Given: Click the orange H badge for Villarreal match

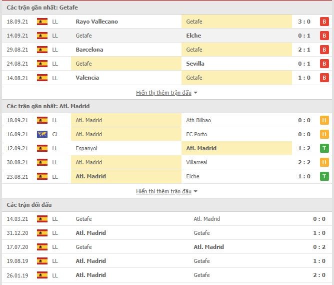Looking at the screenshot, I should (x=324, y=162).
